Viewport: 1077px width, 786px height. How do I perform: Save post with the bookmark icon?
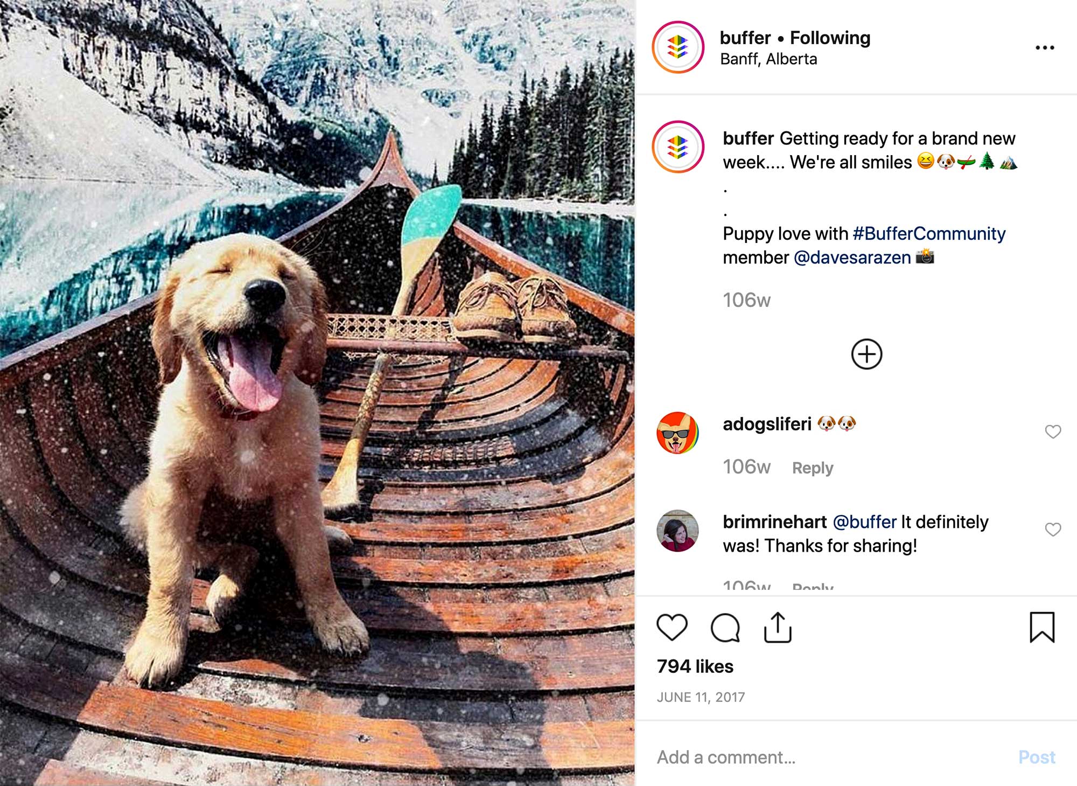point(1042,627)
